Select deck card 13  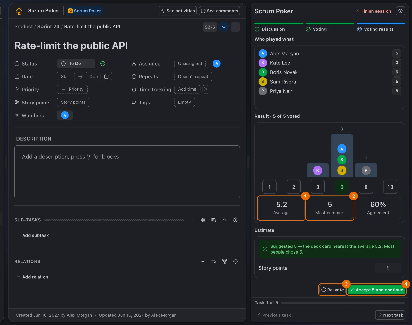coord(390,187)
